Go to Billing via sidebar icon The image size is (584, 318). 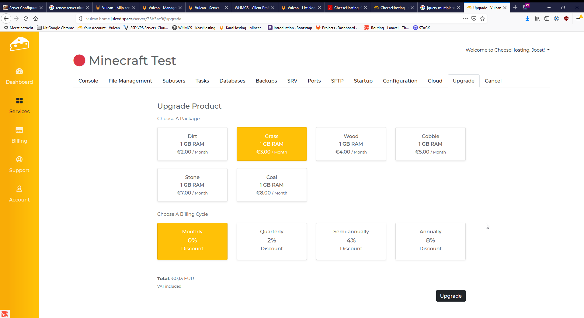tap(19, 130)
